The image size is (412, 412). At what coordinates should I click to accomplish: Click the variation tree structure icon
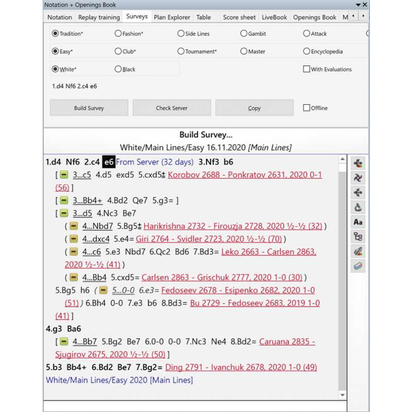[x=358, y=237]
